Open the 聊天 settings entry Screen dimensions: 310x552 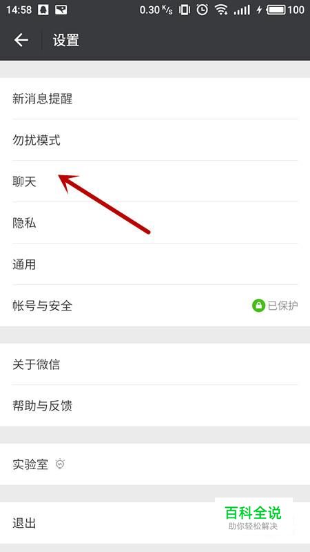(155, 181)
